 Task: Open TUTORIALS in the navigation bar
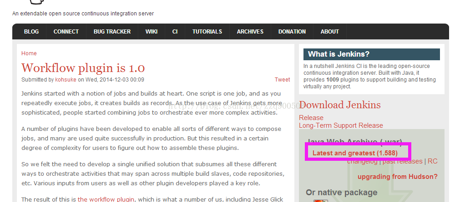coord(207,32)
